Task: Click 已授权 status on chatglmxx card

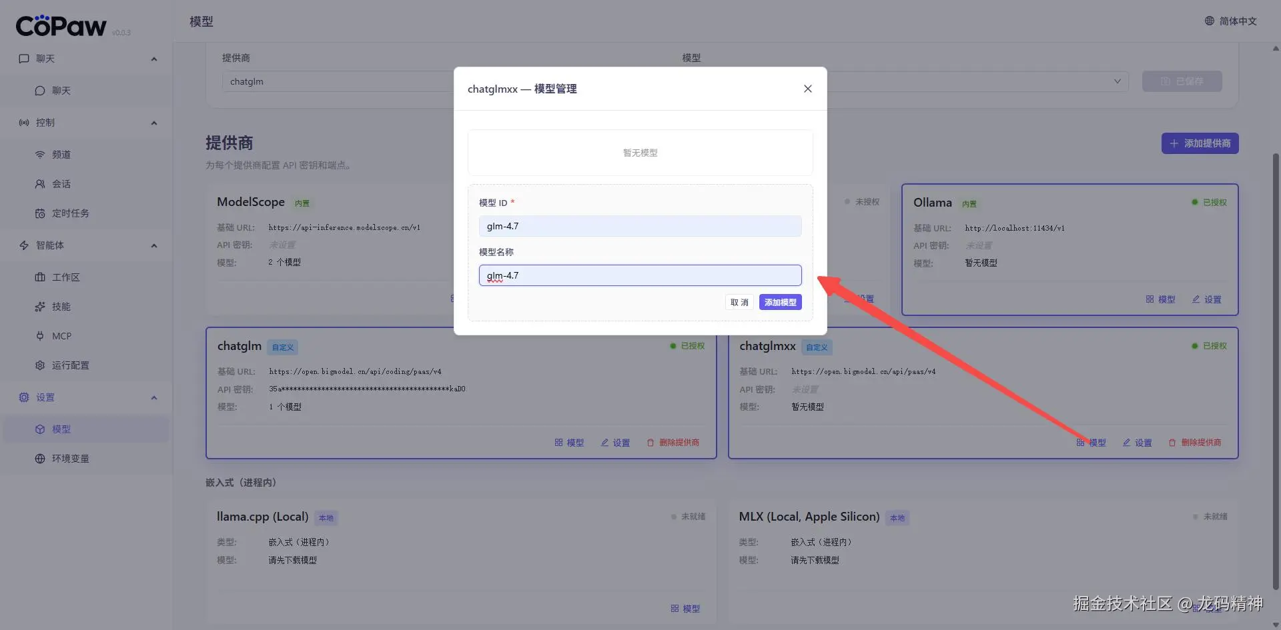Action: tap(1209, 346)
